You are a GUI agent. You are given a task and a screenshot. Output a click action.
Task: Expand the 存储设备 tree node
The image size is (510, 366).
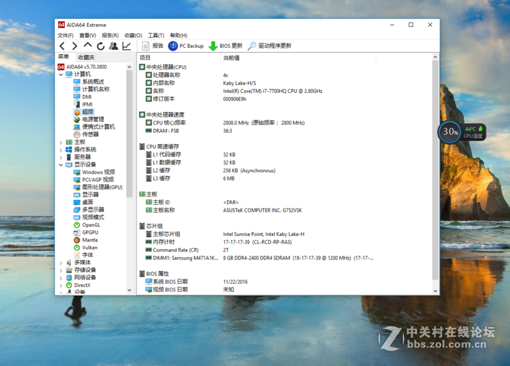[61, 270]
